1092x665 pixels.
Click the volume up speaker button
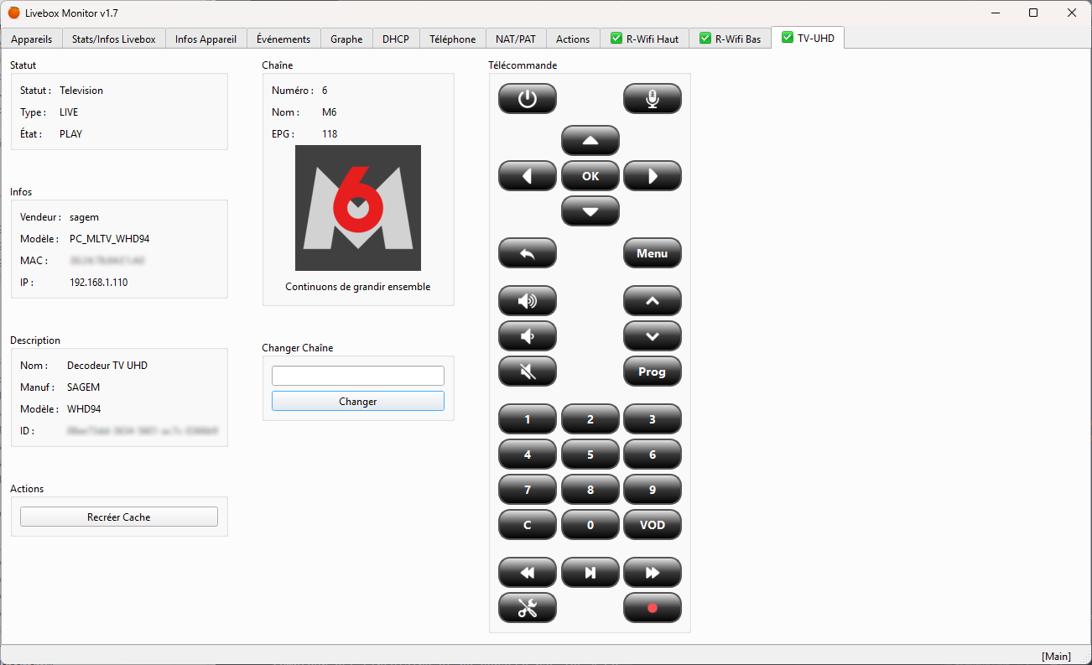click(x=528, y=301)
